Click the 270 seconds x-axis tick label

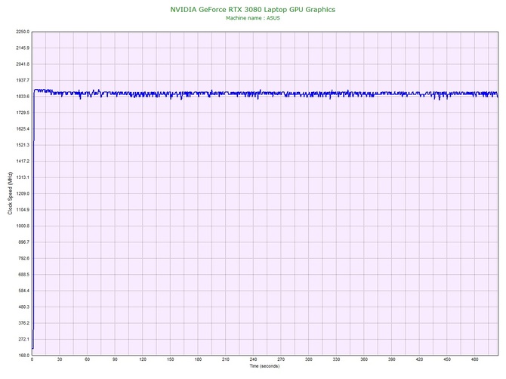(x=281, y=359)
